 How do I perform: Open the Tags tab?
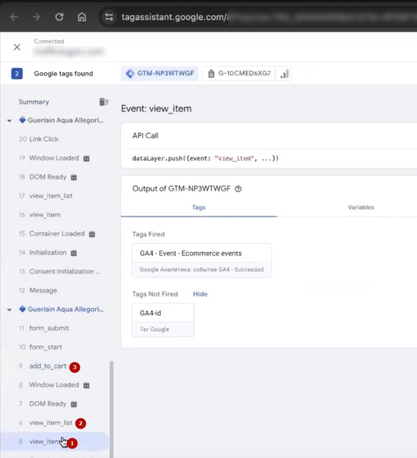click(x=198, y=207)
